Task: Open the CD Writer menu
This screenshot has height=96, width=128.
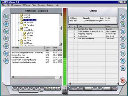Action: (26, 5)
